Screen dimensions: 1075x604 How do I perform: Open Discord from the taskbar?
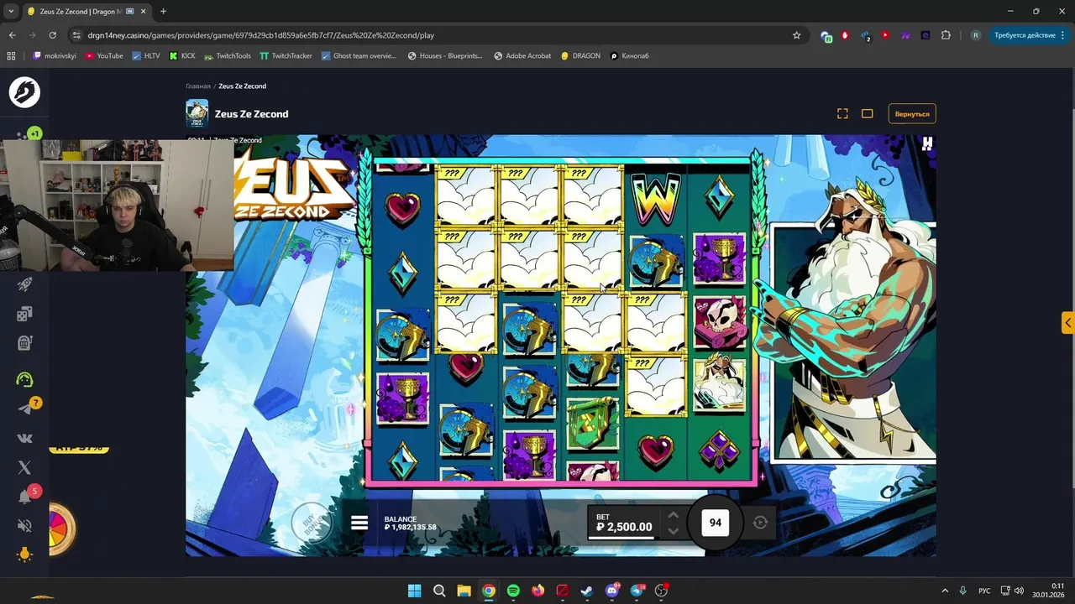tap(612, 591)
